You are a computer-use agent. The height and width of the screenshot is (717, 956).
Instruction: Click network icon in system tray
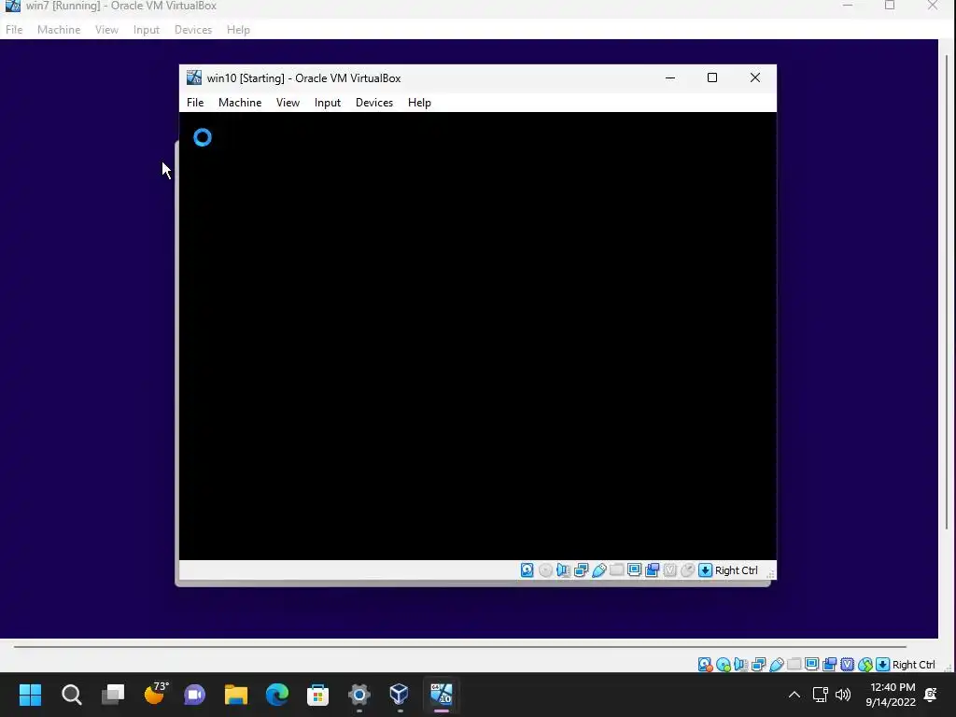tap(820, 695)
